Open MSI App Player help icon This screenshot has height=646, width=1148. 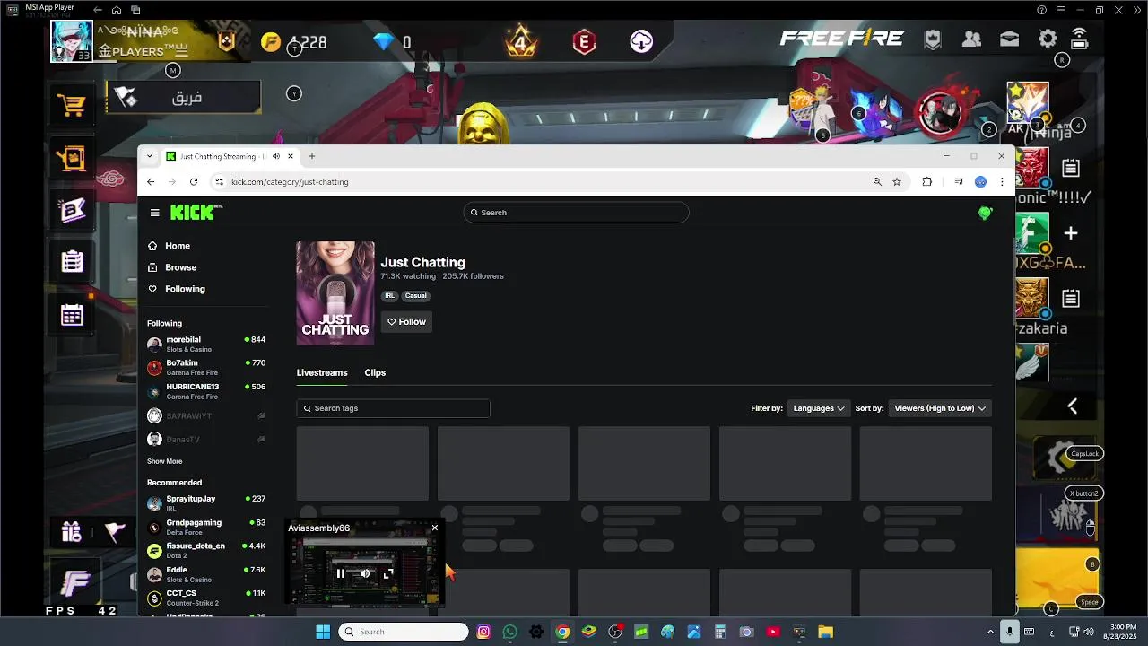click(1041, 10)
